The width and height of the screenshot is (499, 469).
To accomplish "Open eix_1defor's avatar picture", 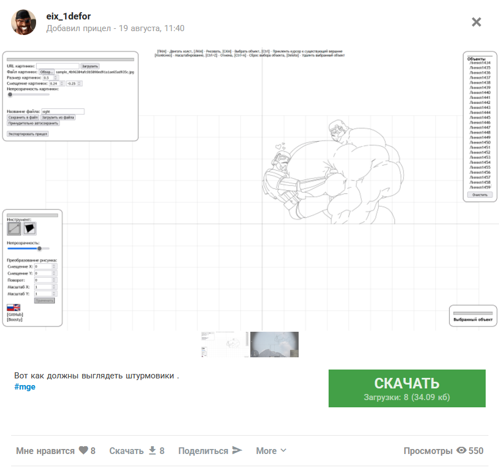I will (x=23, y=22).
